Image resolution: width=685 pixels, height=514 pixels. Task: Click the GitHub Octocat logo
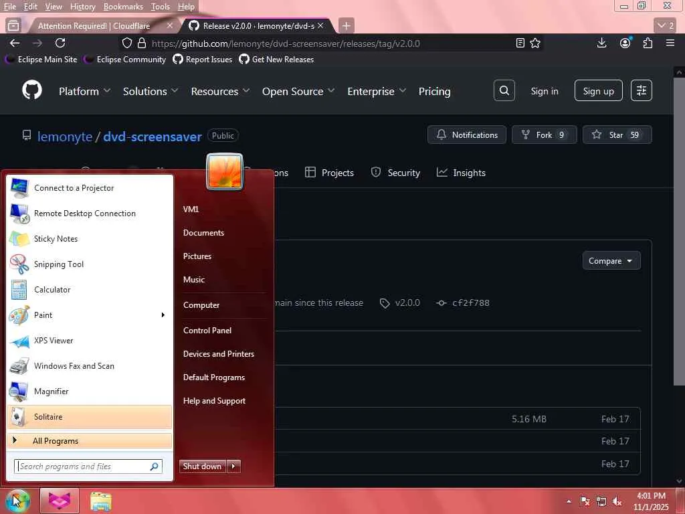coord(32,90)
